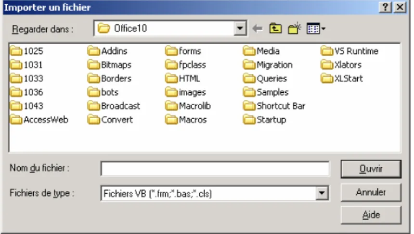Select the Macrolib folder
Viewport: 414px width, 234px height.
(188, 106)
